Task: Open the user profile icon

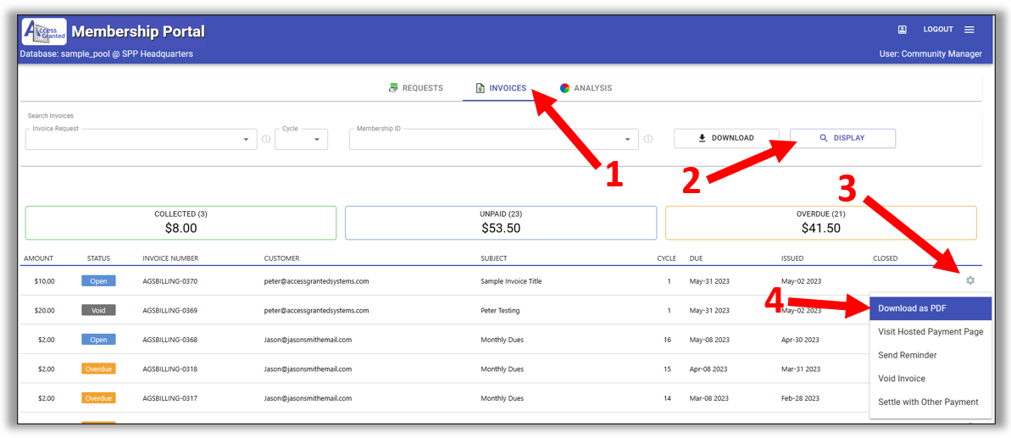Action: [903, 30]
